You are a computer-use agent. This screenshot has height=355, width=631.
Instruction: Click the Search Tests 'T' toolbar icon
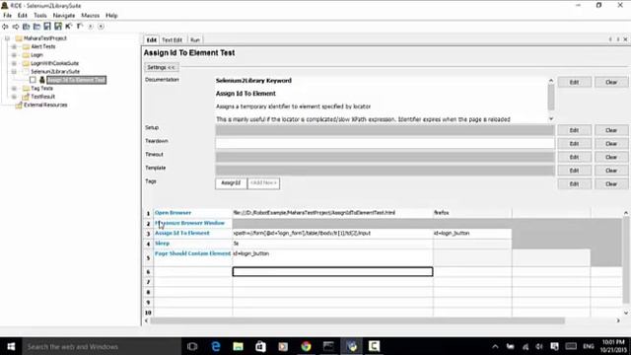79,27
